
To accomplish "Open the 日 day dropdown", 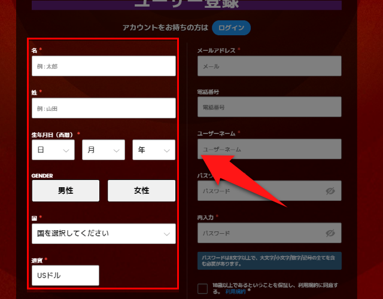I will [x=53, y=150].
